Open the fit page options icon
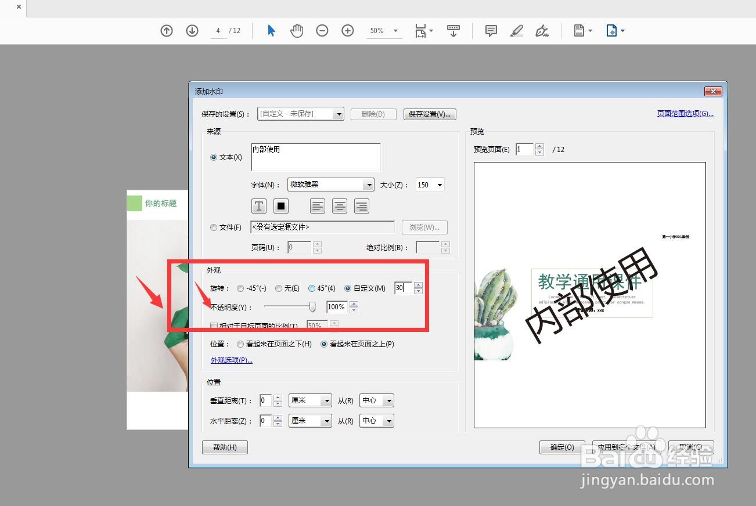Viewport: 756px width, 506px height. 424,31
